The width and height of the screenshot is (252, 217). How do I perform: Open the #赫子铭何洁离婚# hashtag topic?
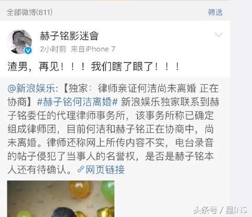pyautogui.click(x=77, y=102)
